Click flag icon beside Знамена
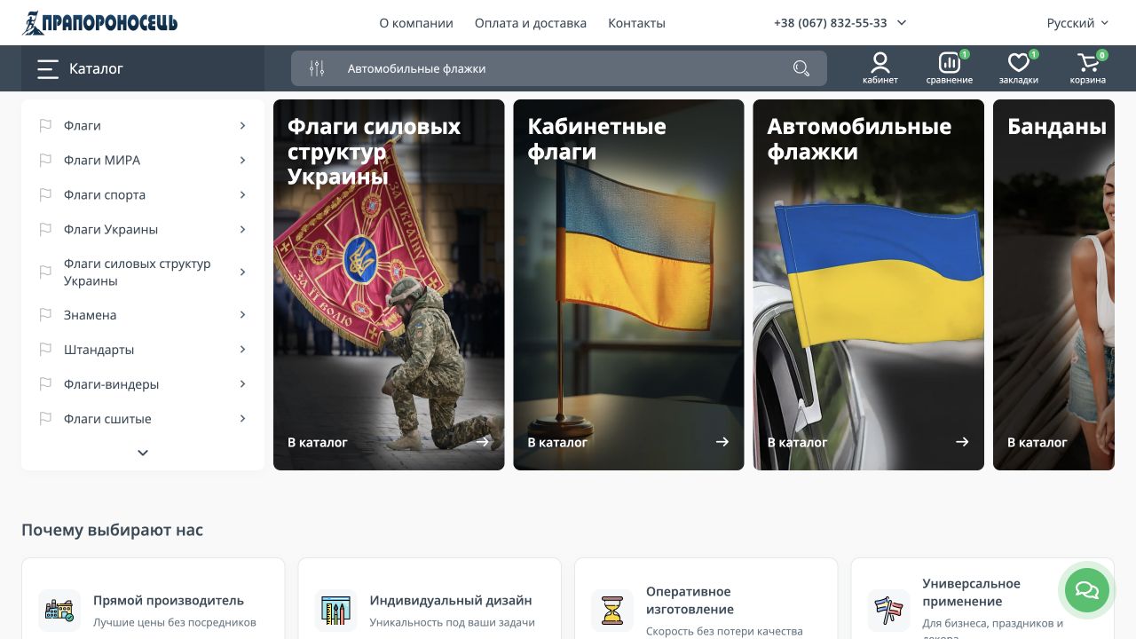This screenshot has width=1136, height=639. [x=45, y=315]
